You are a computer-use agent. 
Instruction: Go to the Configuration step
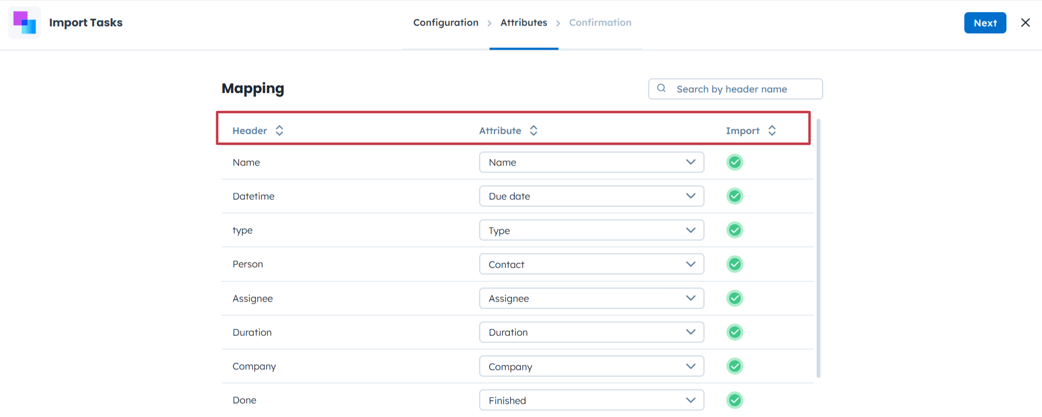click(x=445, y=22)
